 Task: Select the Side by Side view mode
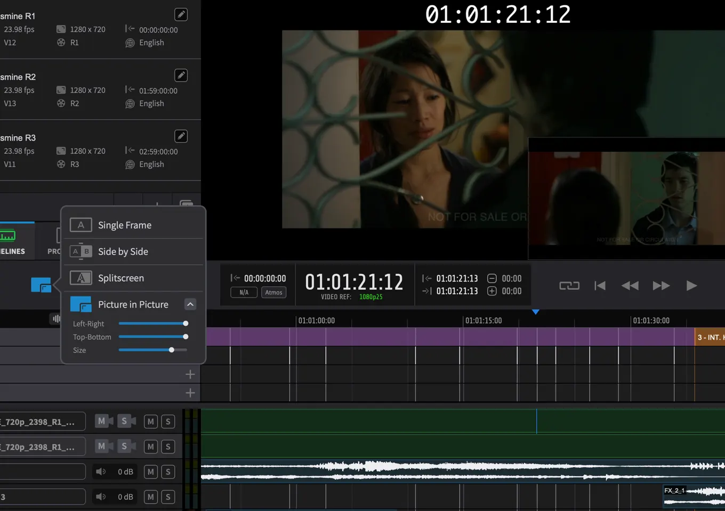coord(133,251)
